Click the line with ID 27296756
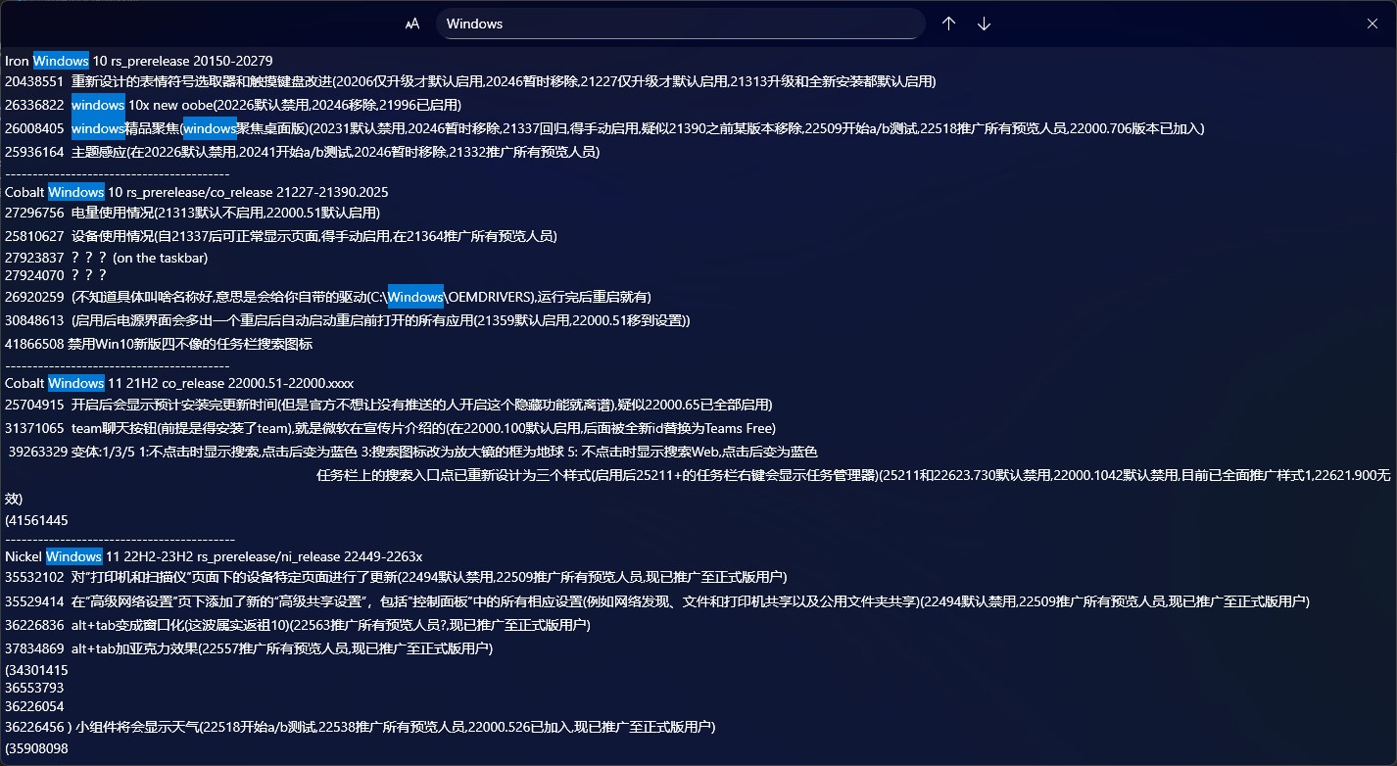This screenshot has height=766, width=1397. pyautogui.click(x=192, y=213)
